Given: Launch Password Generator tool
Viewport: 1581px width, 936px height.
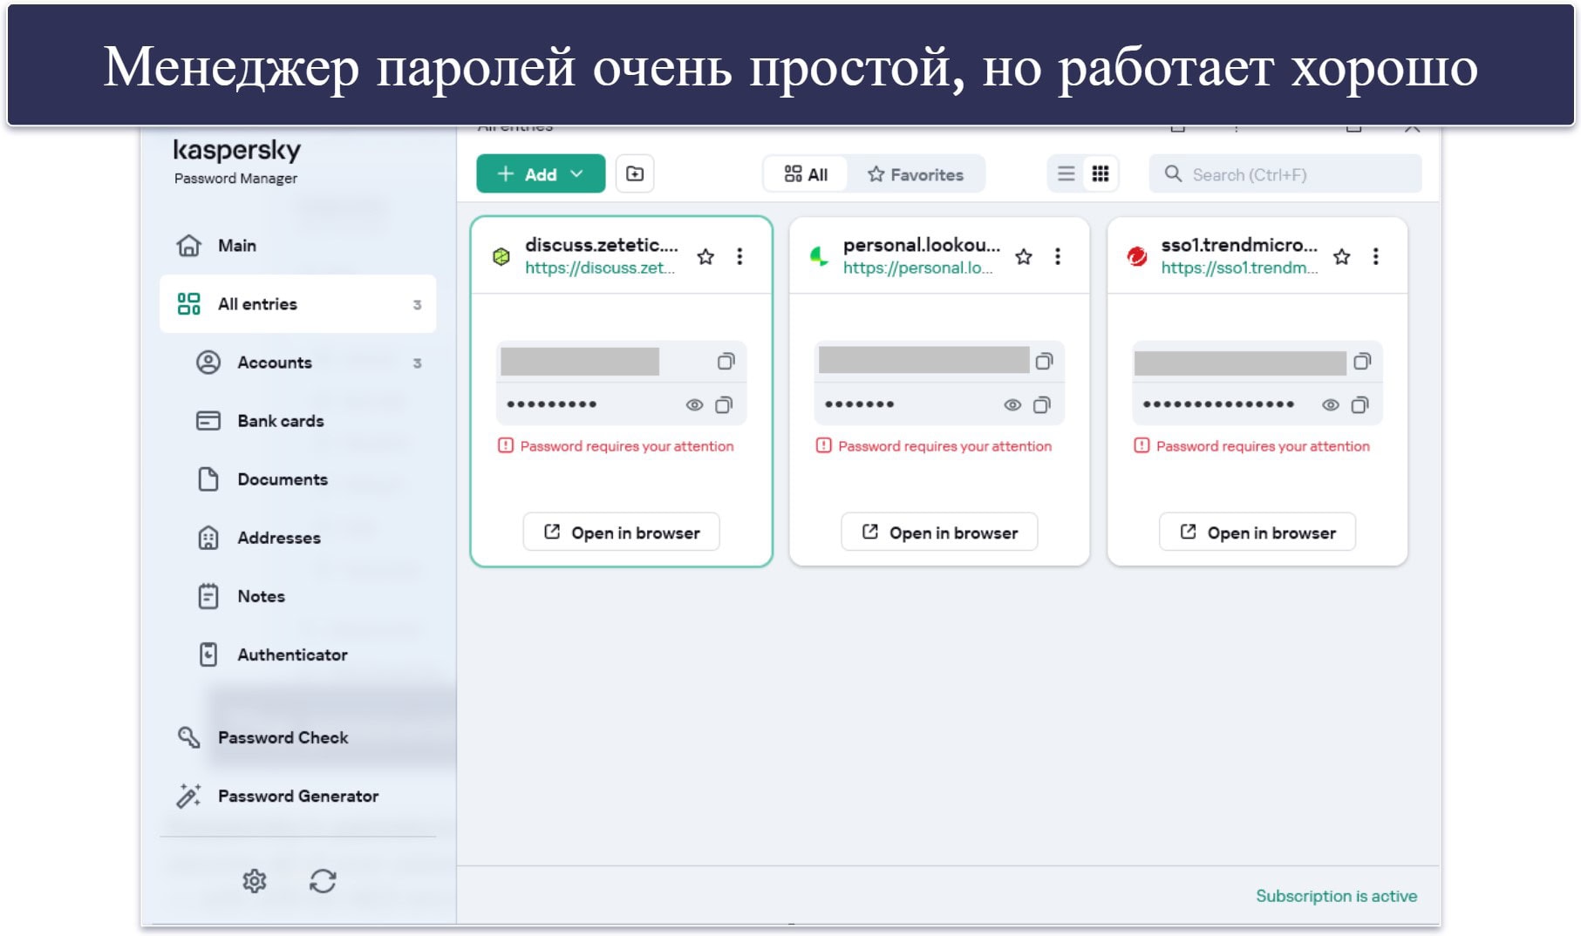Looking at the screenshot, I should coord(296,796).
